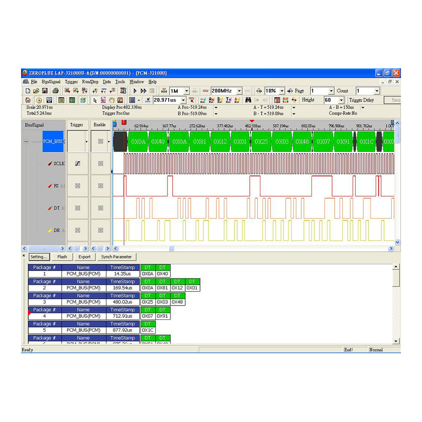Select the arrow selection tool
422x422 pixels.
tap(95, 100)
